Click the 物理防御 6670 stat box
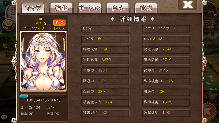The width and height of the screenshot is (219, 123). [105, 60]
